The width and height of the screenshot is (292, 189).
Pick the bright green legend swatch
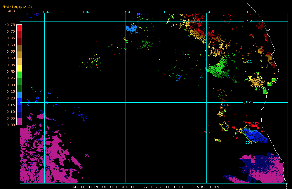point(19,75)
